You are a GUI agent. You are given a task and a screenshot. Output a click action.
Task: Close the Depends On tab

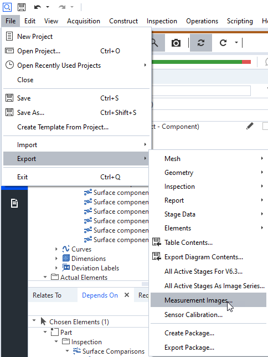127,295
